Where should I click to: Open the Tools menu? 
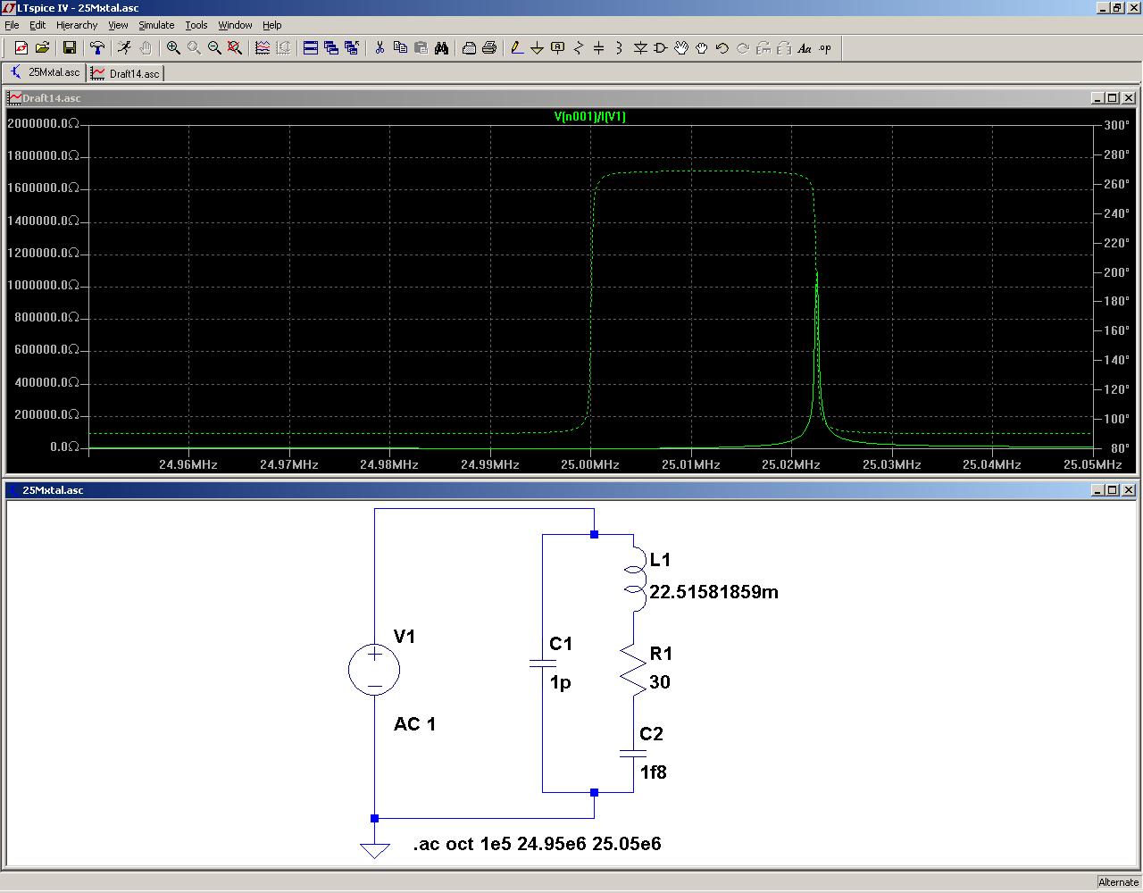click(x=196, y=25)
